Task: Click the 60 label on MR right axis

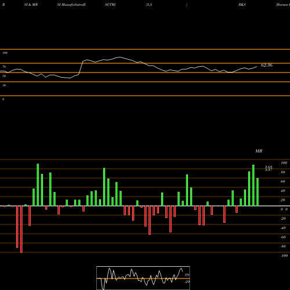Action: [283, 182]
